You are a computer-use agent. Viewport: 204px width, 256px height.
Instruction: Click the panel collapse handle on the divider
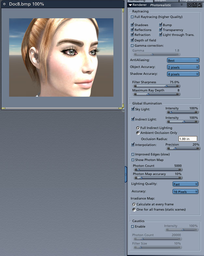126,174
